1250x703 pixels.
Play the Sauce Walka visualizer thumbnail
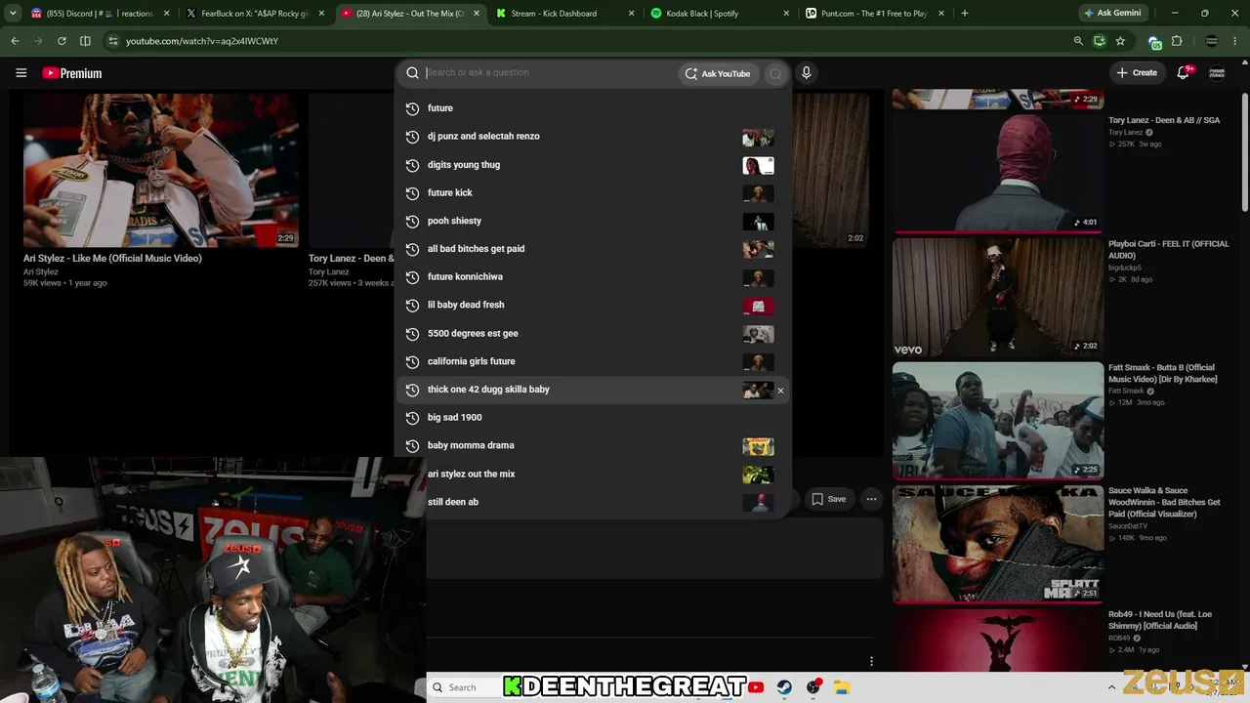[998, 544]
